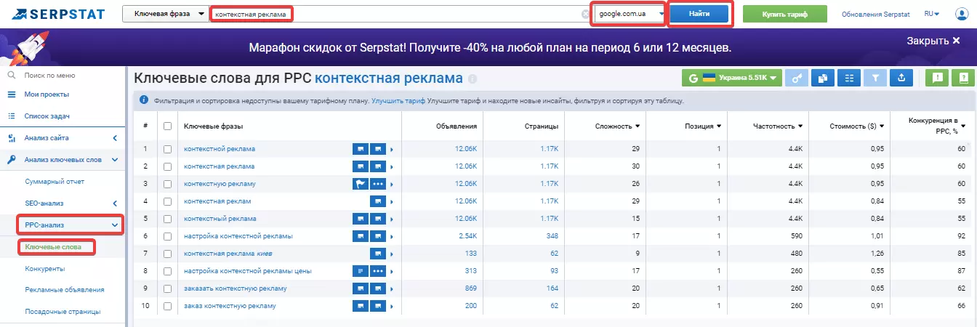Open 'Посадочные страницы' in the sidebar
Viewport: 977px width, 327px height.
pyautogui.click(x=63, y=311)
